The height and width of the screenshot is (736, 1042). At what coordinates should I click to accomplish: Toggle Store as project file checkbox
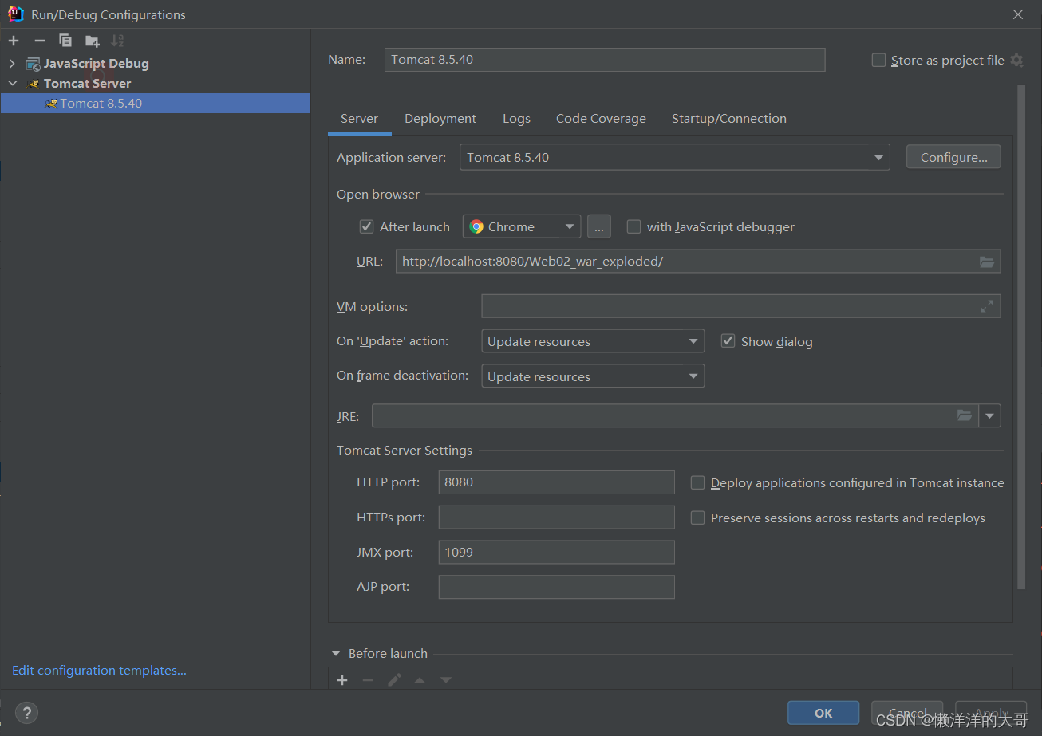[878, 60]
